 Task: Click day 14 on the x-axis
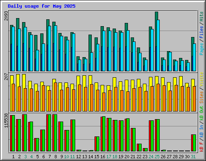[91, 157]
